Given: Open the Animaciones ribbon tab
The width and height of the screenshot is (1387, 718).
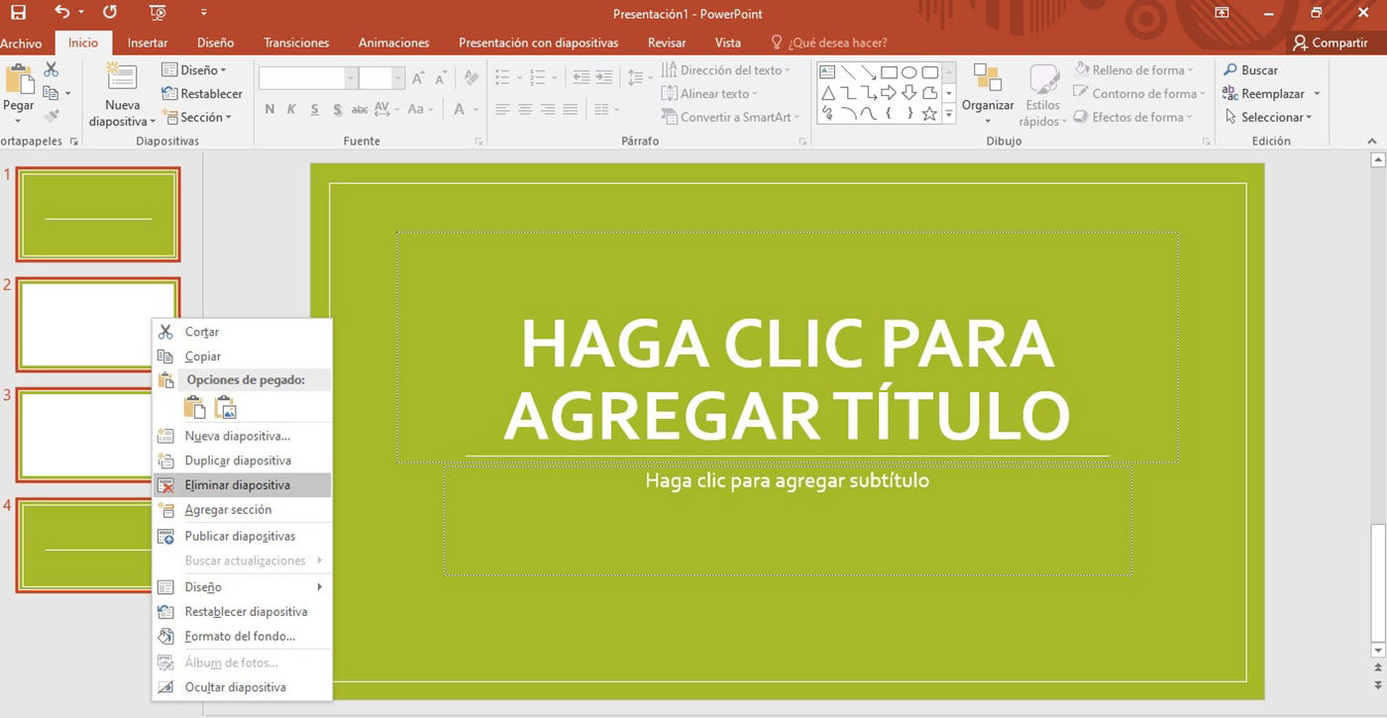Looking at the screenshot, I should pos(393,43).
